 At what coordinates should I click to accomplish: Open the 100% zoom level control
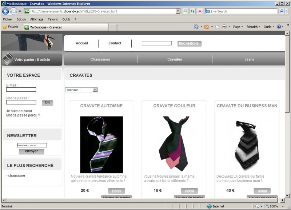pyautogui.click(x=275, y=206)
